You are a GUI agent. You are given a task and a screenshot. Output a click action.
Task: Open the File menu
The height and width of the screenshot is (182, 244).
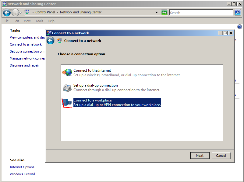pos(6,21)
